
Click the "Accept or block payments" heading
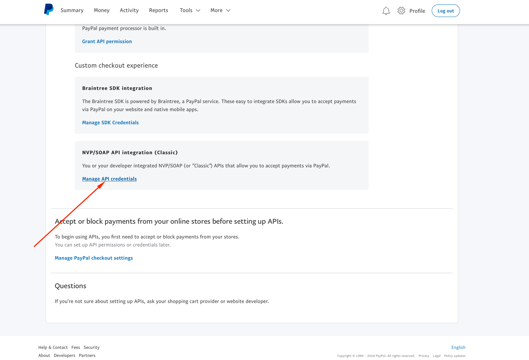pos(169,221)
